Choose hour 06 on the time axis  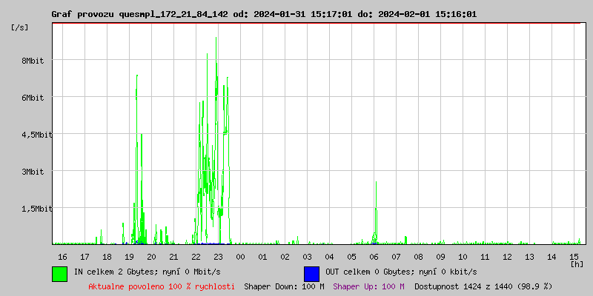374,256
